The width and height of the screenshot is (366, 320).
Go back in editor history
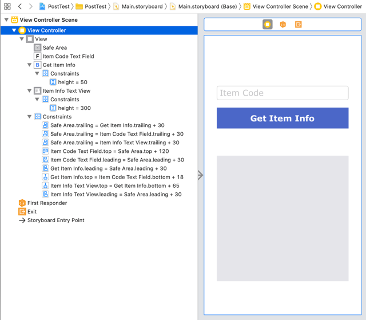pos(20,6)
